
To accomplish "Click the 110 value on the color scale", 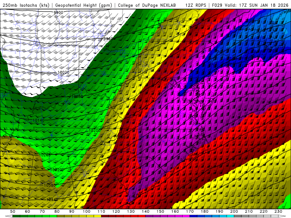I will point(101,211).
